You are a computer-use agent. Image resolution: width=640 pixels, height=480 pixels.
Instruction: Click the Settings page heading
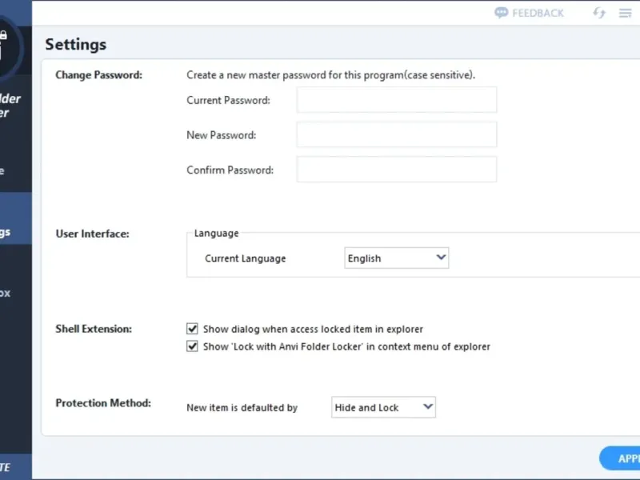coord(75,44)
